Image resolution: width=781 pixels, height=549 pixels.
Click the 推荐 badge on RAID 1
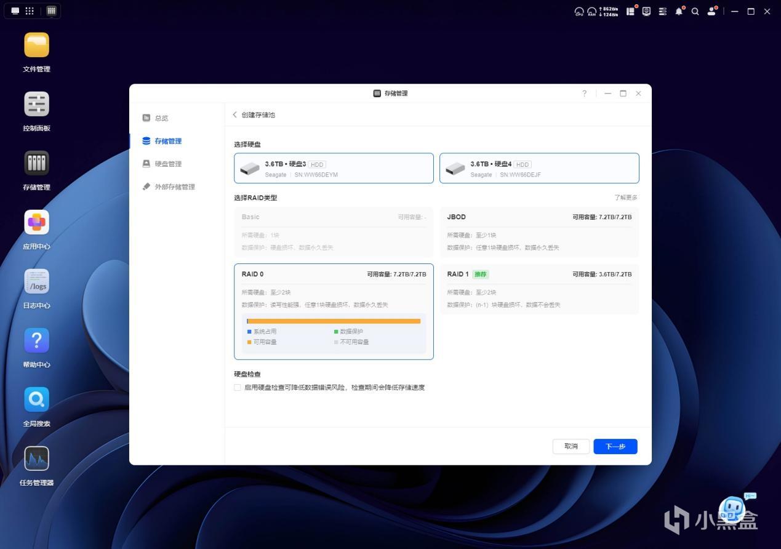pyautogui.click(x=481, y=274)
